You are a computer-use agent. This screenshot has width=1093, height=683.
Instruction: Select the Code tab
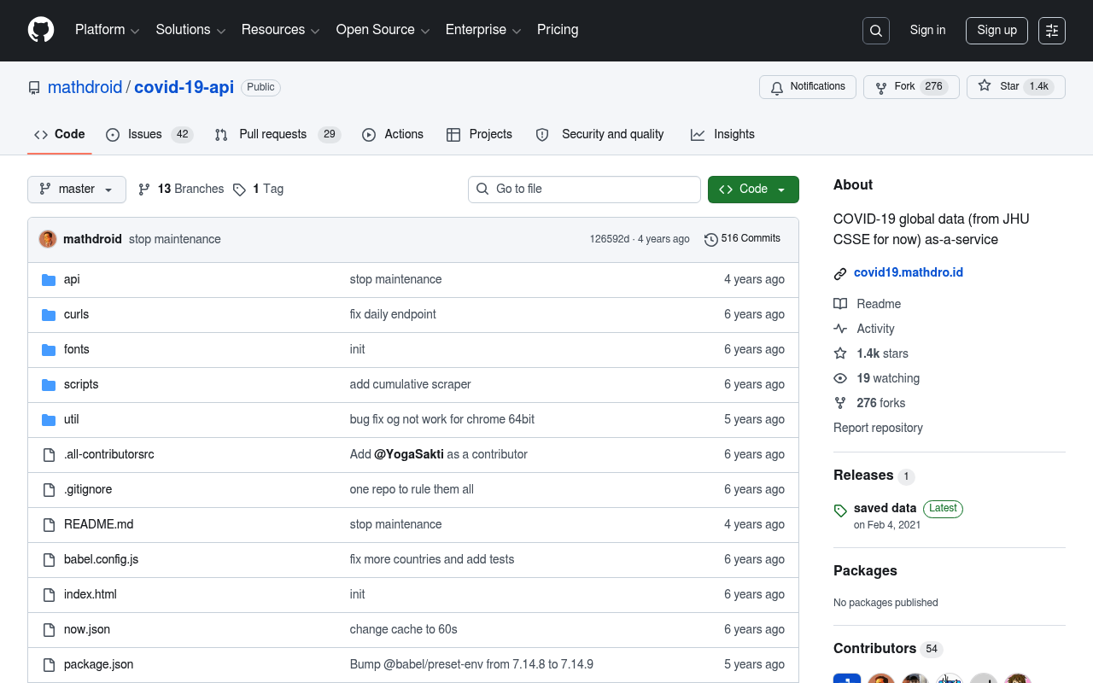(x=60, y=135)
